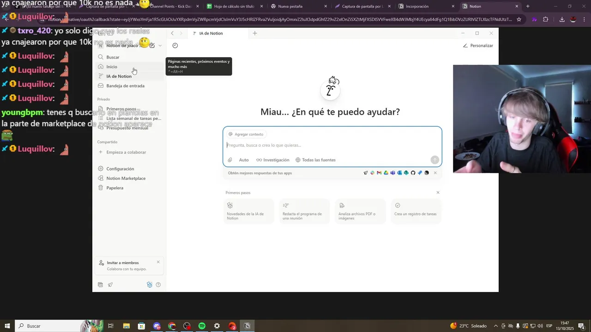
Task: Open Chrome from the taskbar
Action: click(x=172, y=326)
